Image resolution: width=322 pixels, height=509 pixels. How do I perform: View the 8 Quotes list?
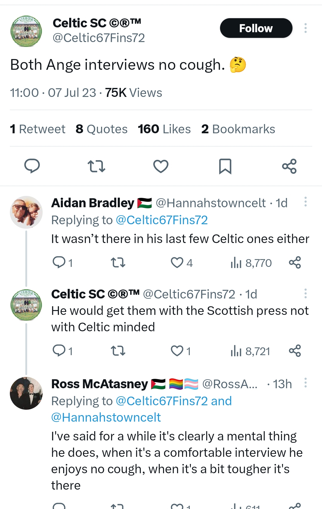(x=101, y=129)
